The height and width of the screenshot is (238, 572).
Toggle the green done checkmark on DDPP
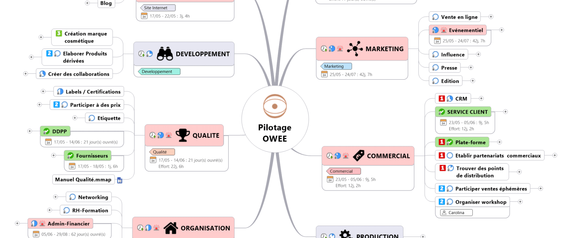tap(46, 131)
